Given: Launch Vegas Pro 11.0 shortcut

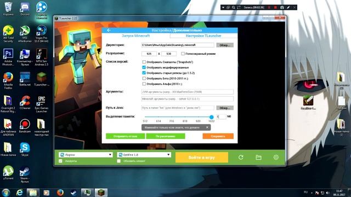Looking at the screenshot, I should coord(42,34).
